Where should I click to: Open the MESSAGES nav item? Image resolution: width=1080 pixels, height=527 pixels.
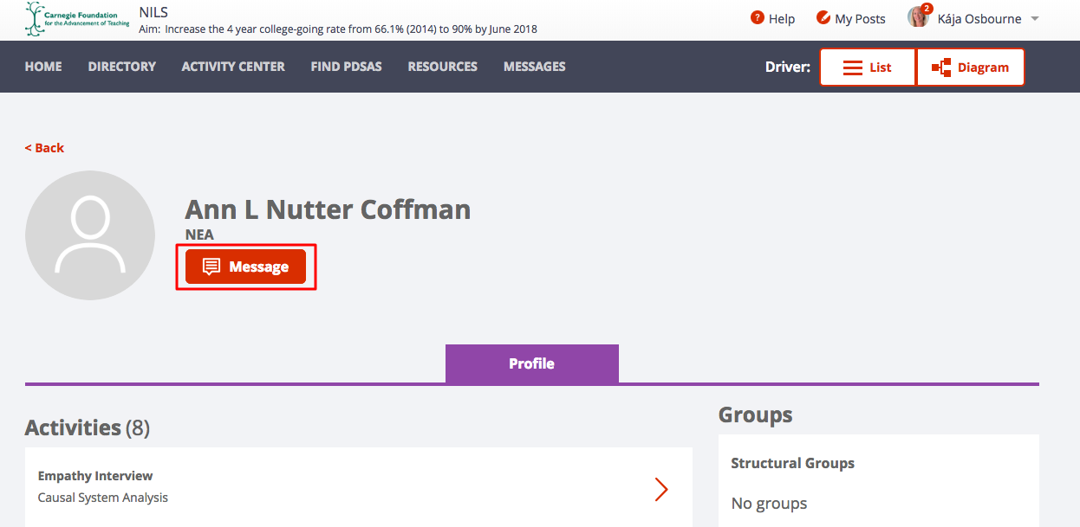point(535,67)
